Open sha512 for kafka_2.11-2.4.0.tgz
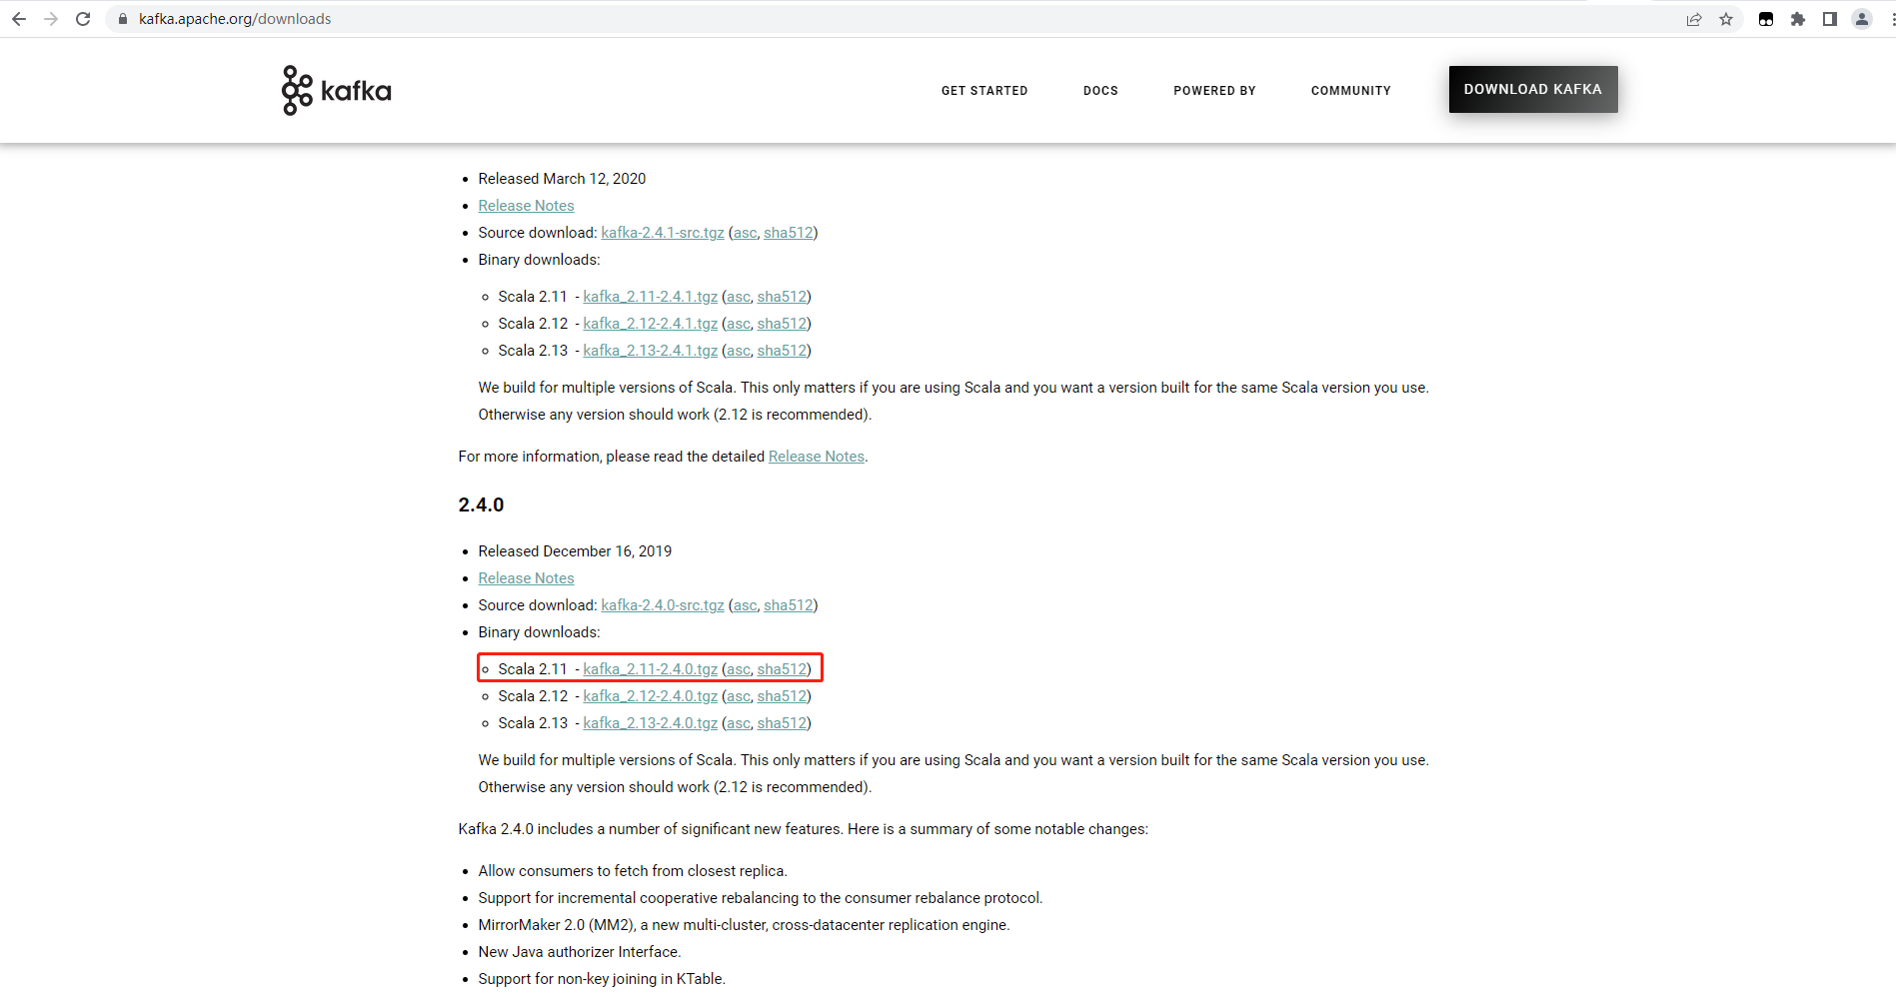Screen dimensions: 1896x996 click(x=782, y=669)
